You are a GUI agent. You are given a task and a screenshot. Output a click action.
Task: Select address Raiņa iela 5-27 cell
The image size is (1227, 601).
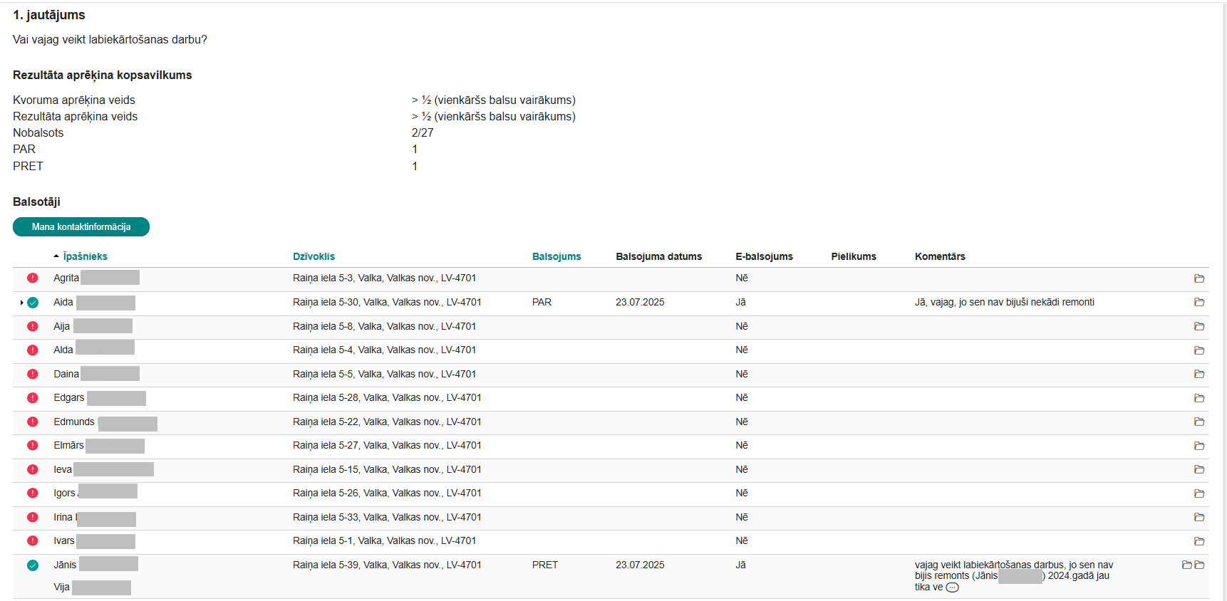[387, 446]
